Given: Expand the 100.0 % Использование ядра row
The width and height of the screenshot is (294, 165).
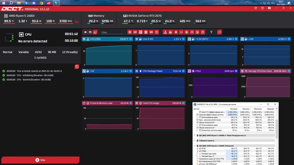Looking at the screenshot, I should [x=197, y=117].
